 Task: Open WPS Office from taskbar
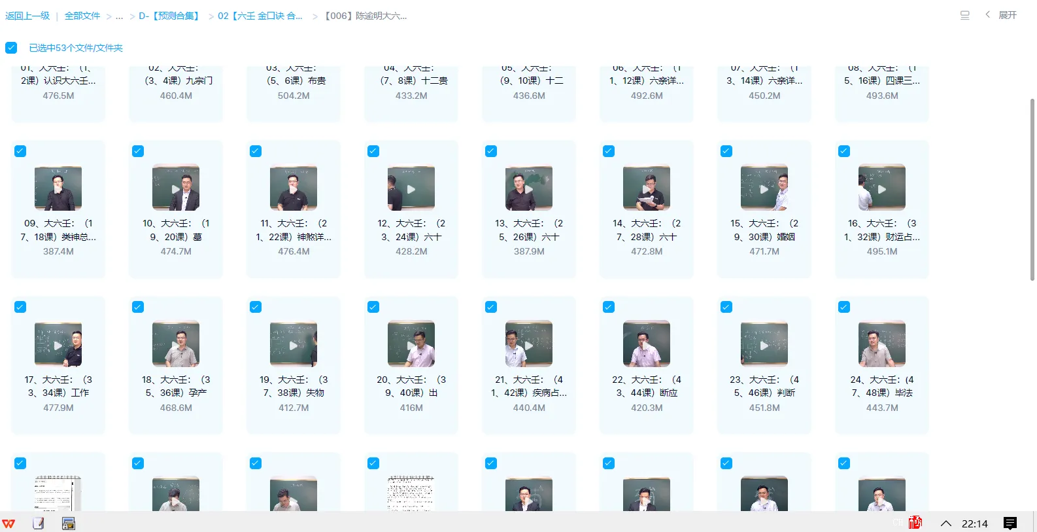point(8,523)
